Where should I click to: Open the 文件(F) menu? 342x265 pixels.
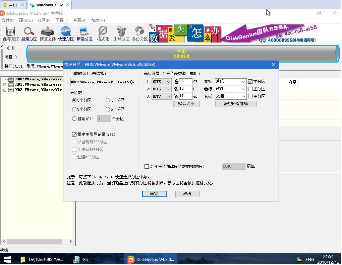click(x=8, y=20)
